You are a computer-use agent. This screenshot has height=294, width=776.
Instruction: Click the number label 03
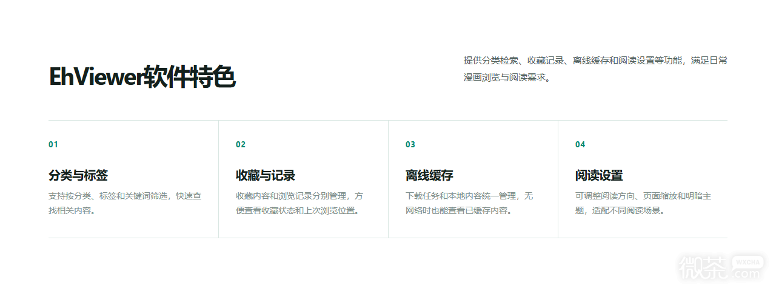coord(410,144)
